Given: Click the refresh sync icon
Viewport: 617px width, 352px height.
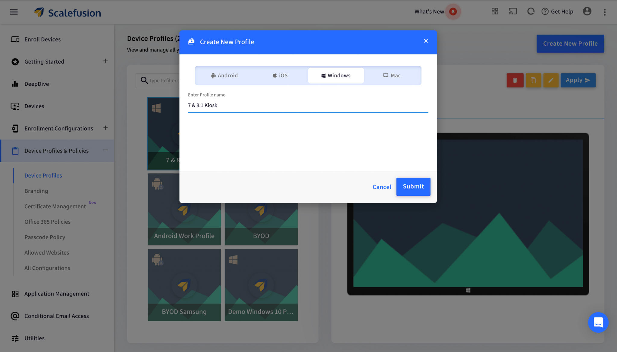Looking at the screenshot, I should click(x=531, y=11).
